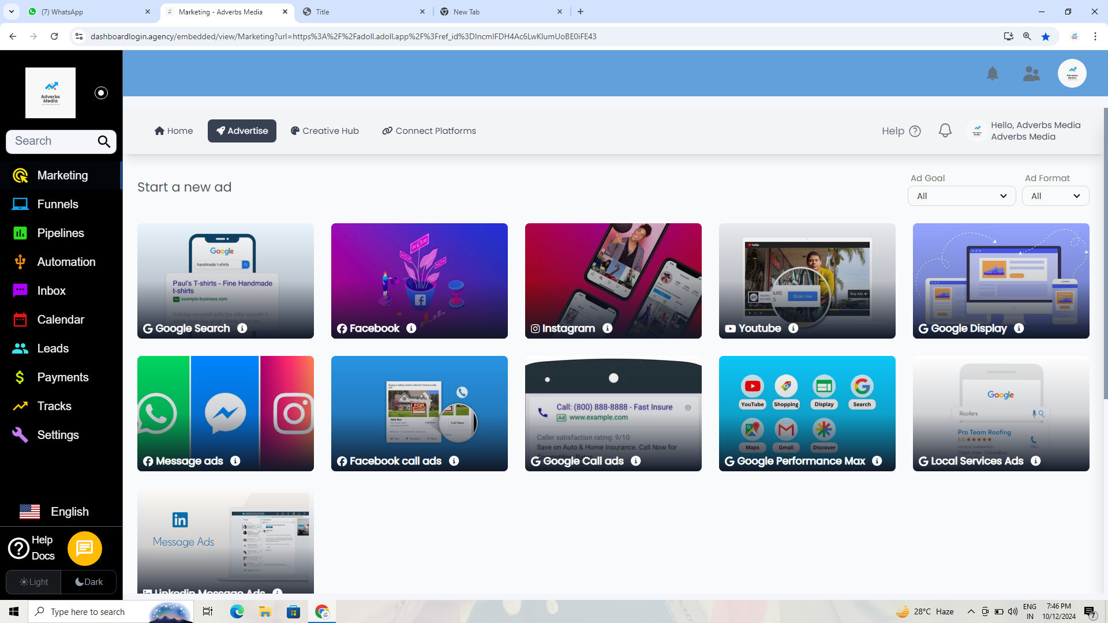Open Microsoft Edge from the taskbar
1108x623 pixels.
pos(237,611)
